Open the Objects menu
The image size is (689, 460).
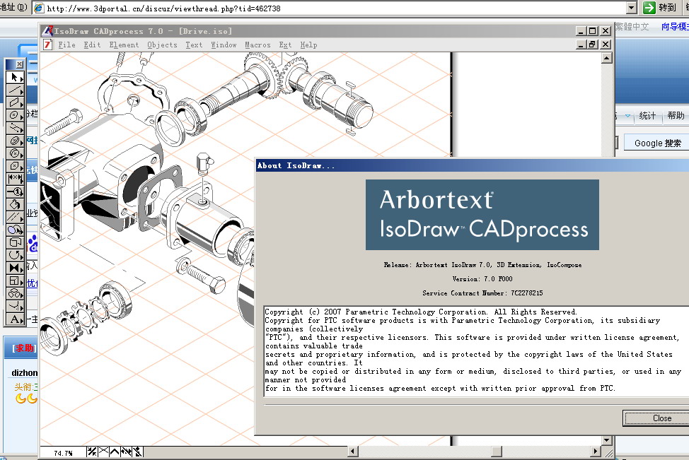click(x=162, y=45)
